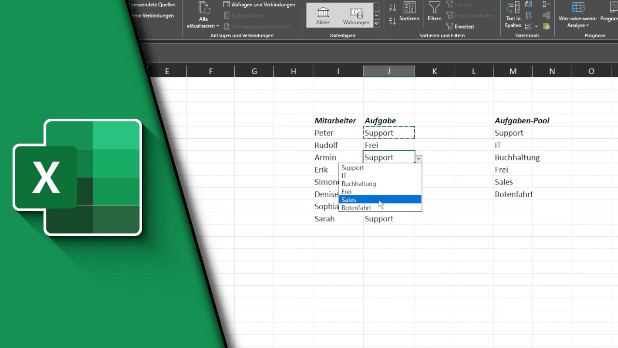Select the Mitarbeiter header cell
Viewport: 618px width, 348px height.
pos(338,120)
